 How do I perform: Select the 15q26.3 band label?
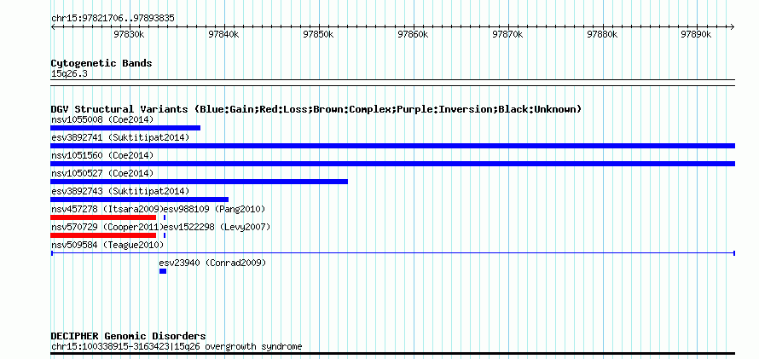[x=69, y=74]
